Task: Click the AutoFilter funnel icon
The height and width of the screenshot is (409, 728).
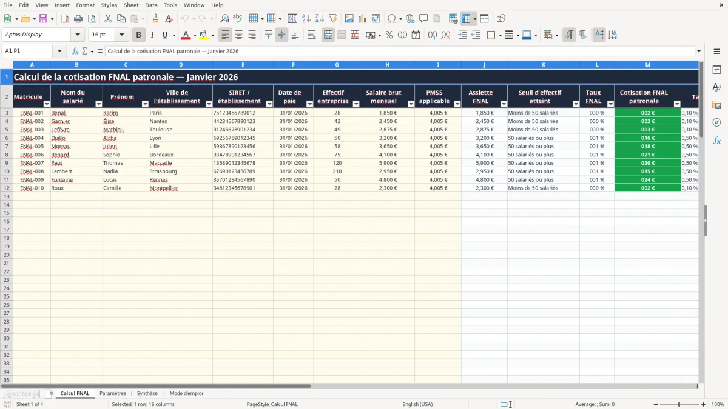Action: (x=333, y=19)
